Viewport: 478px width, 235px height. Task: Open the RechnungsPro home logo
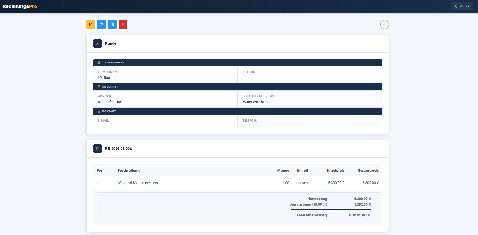coord(20,6)
